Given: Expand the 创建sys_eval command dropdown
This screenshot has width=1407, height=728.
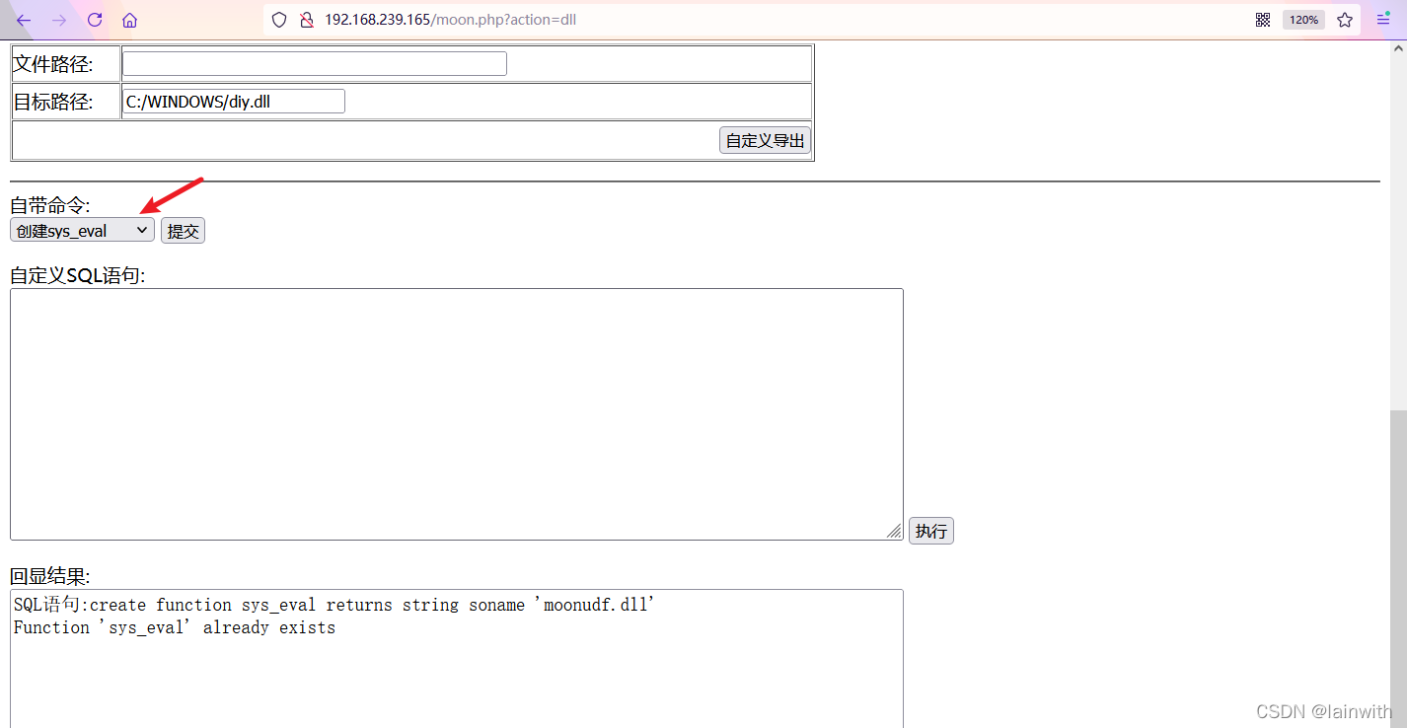Looking at the screenshot, I should (x=82, y=231).
